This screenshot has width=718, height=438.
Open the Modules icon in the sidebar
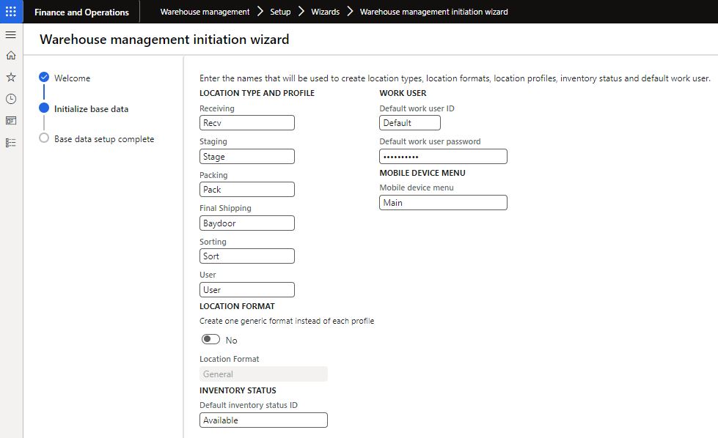click(10, 143)
